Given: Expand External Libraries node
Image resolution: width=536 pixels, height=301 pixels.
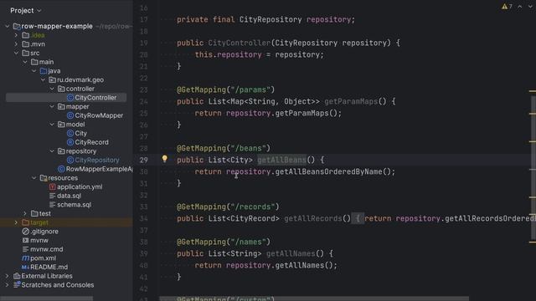Looking at the screenshot, I should [x=8, y=276].
